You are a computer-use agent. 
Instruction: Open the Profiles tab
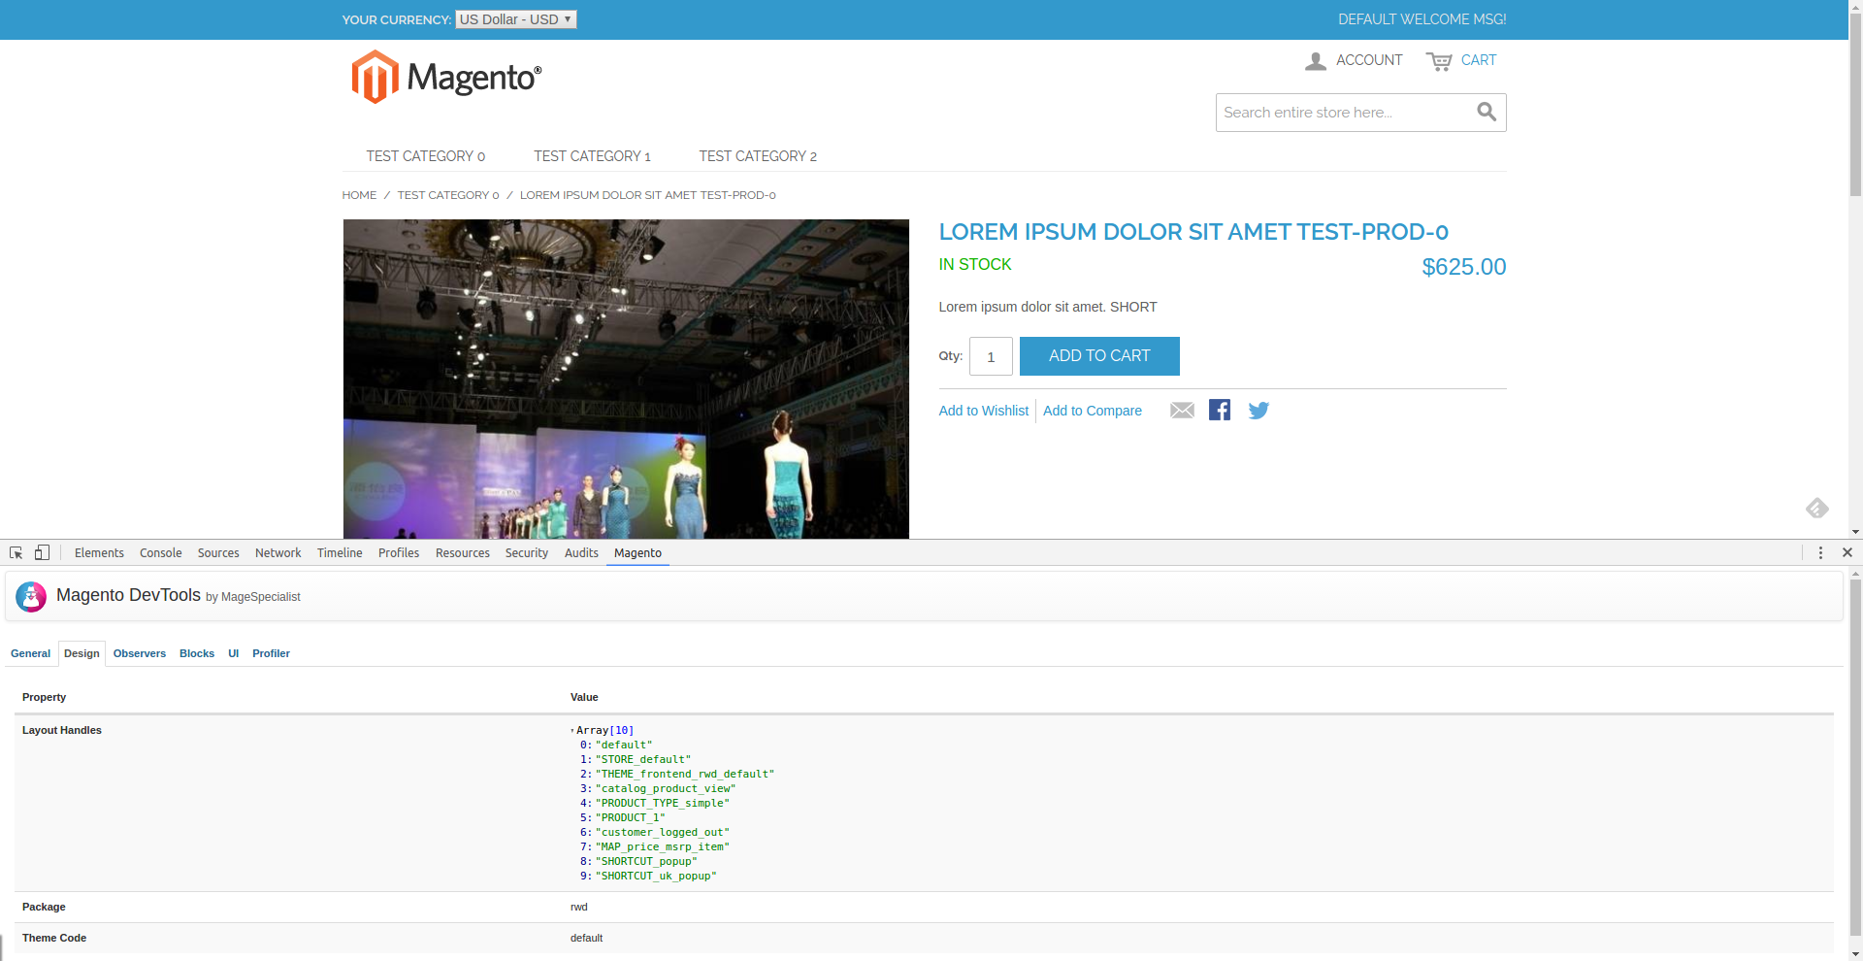tap(399, 552)
